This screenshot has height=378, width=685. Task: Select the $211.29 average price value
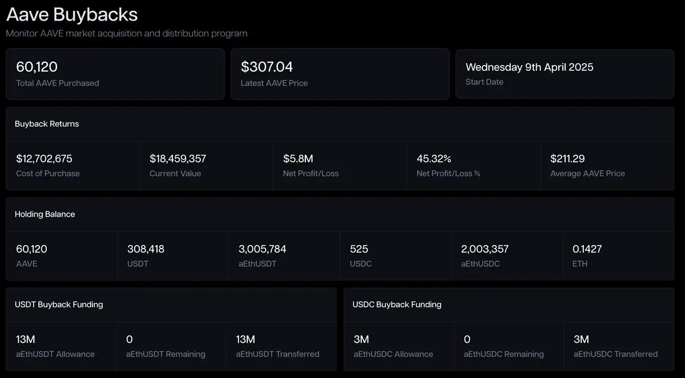(x=567, y=158)
